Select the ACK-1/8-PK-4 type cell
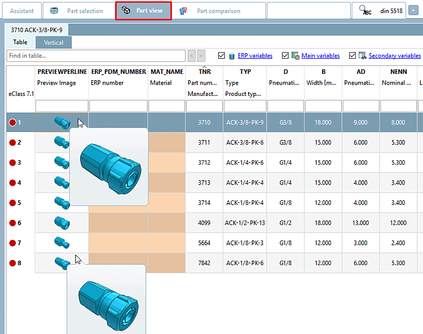 (245, 203)
